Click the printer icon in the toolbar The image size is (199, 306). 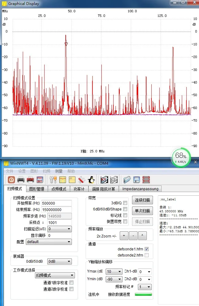click(21, 180)
